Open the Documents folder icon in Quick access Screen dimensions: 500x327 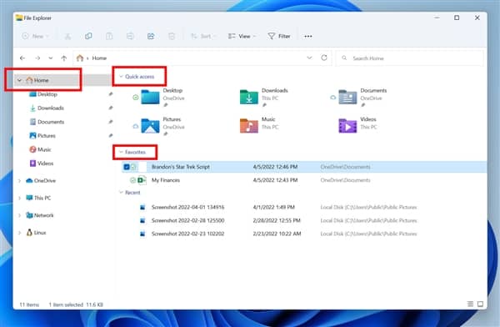pos(347,97)
